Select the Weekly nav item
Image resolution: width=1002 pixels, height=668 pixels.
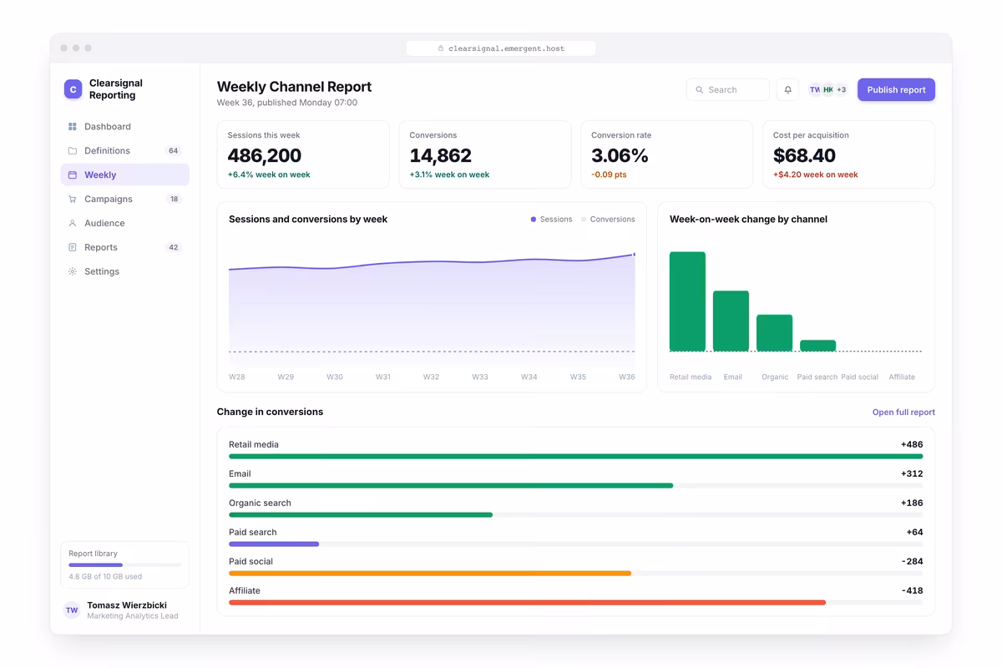tap(125, 175)
